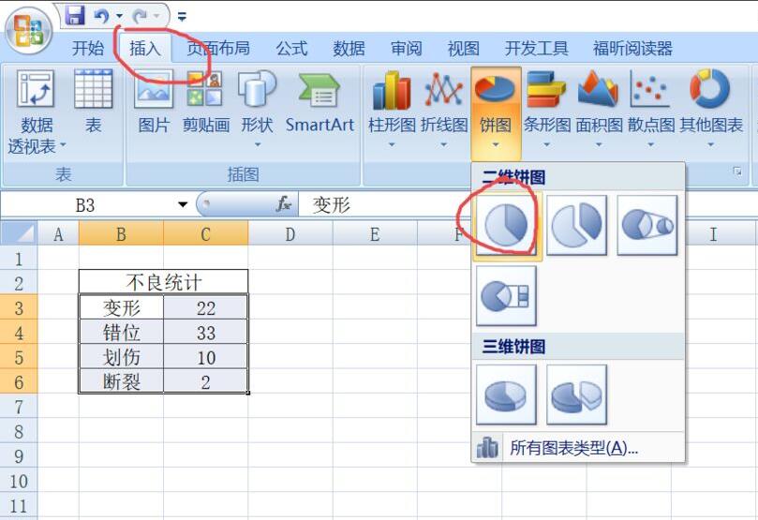Click the Name Box showing B3
The width and height of the screenshot is (758, 520).
[x=86, y=205]
